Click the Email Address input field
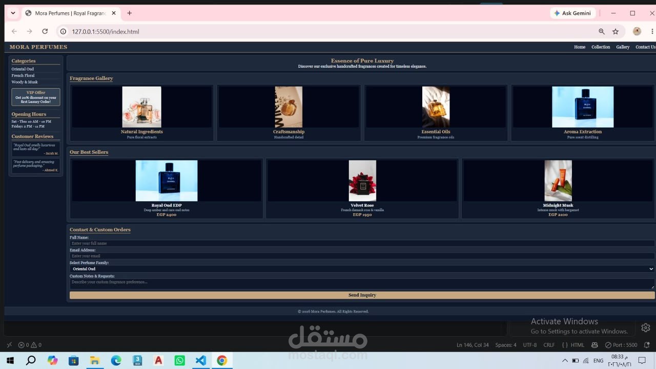656x369 pixels. click(x=362, y=256)
